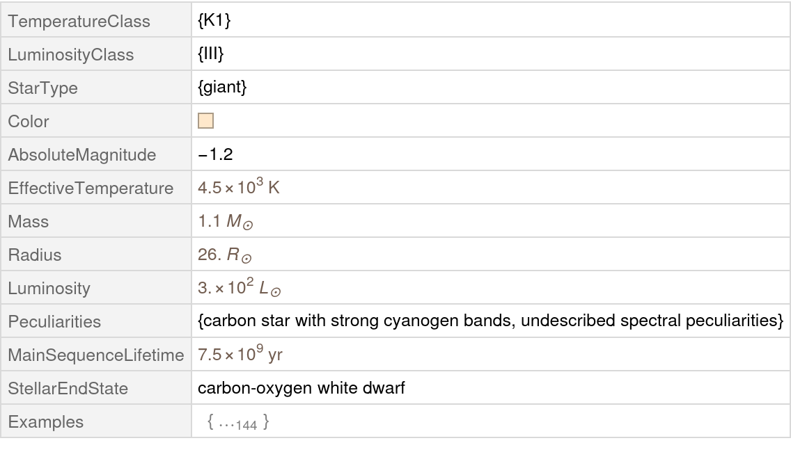
Task: Select the Peculiarities row label
Action: [x=54, y=322]
